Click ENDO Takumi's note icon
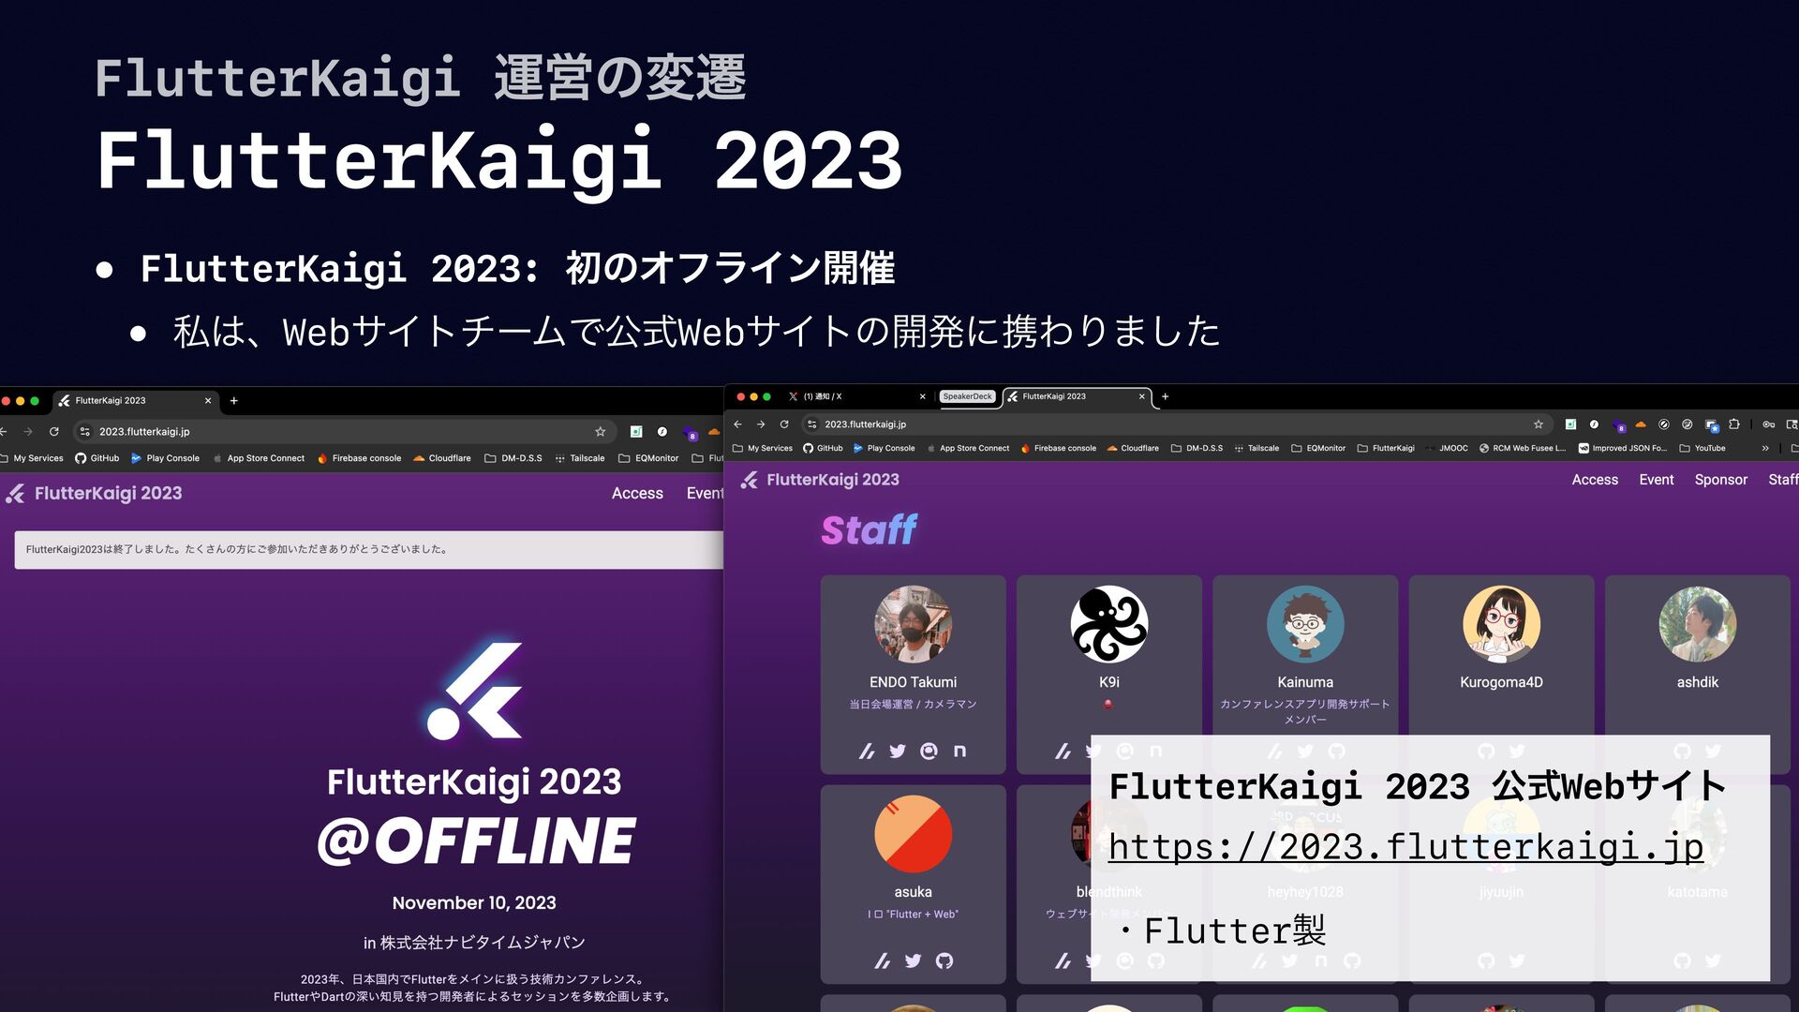Screen dimensions: 1799x1012 959,752
